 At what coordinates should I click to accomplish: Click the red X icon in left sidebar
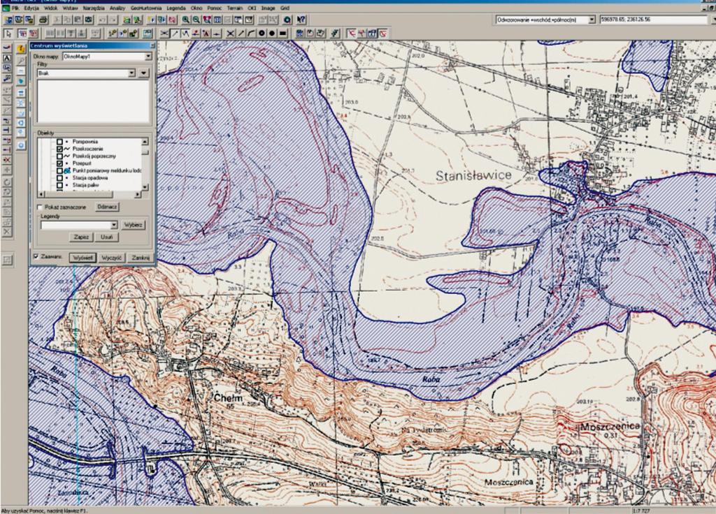[7, 160]
